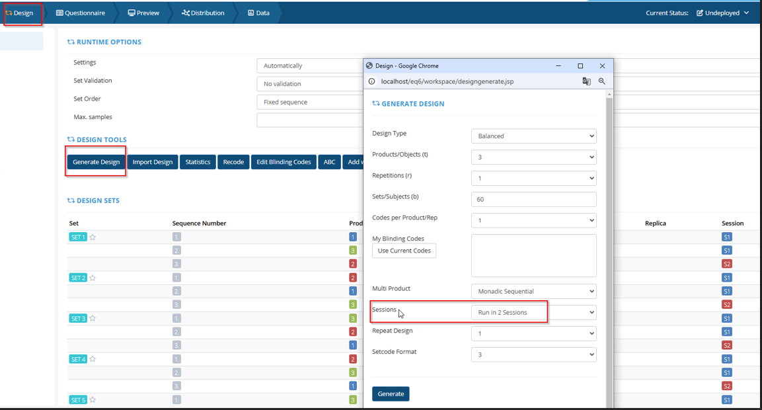762x410 pixels.
Task: Click the site info icon beside localhost URL
Action: pos(371,81)
